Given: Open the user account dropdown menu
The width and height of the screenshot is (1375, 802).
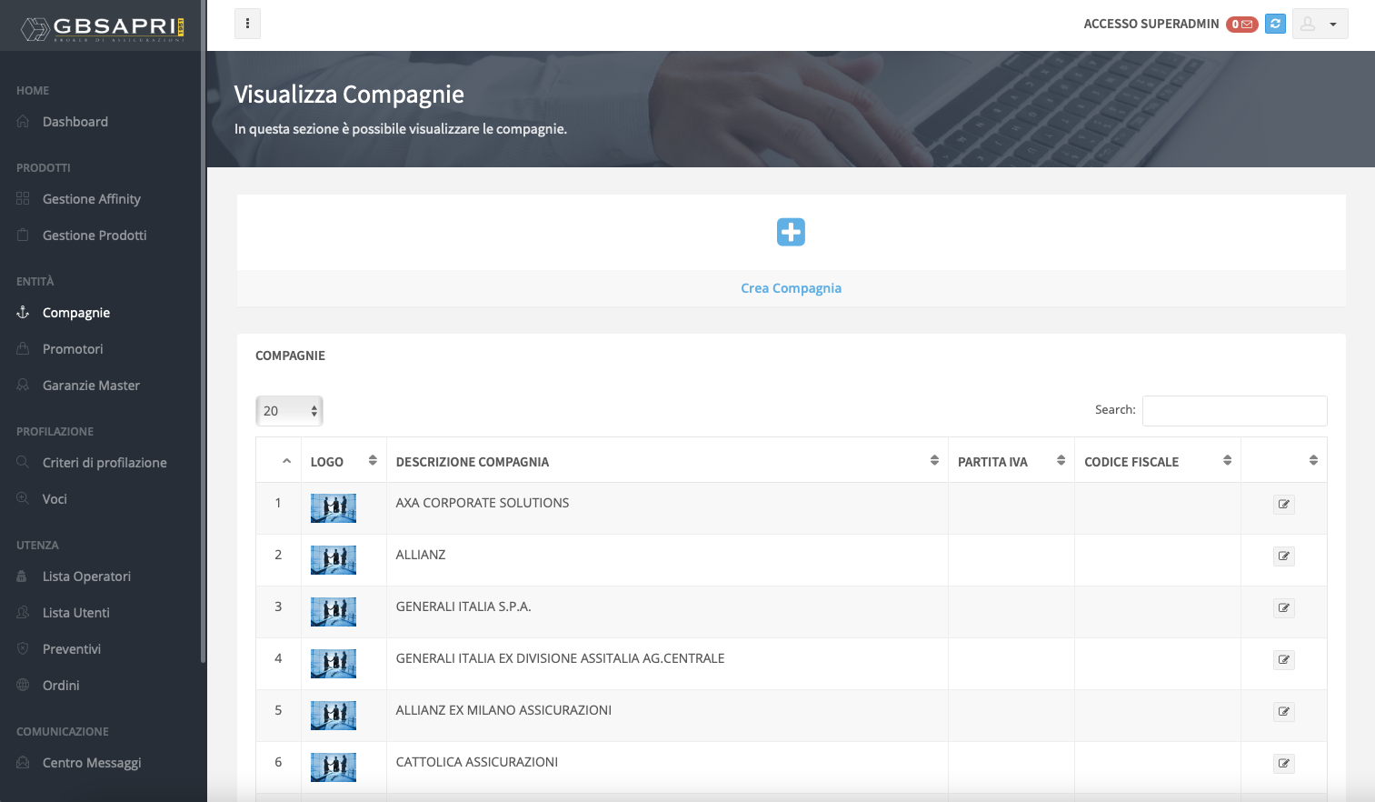Looking at the screenshot, I should [1332, 24].
